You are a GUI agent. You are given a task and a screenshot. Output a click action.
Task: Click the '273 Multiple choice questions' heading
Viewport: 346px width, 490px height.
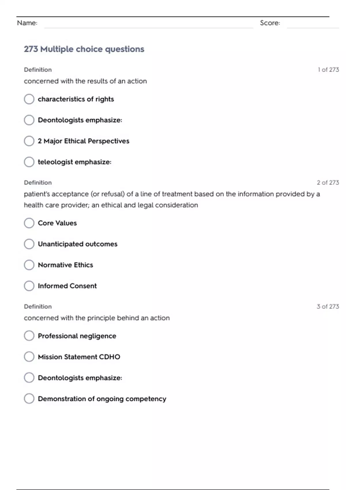pyautogui.click(x=84, y=49)
